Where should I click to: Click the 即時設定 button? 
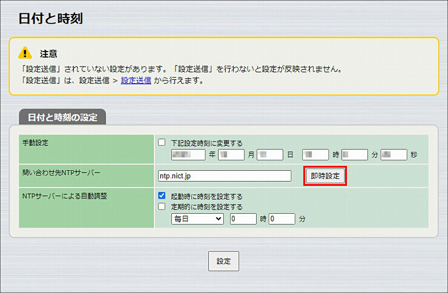click(x=325, y=176)
